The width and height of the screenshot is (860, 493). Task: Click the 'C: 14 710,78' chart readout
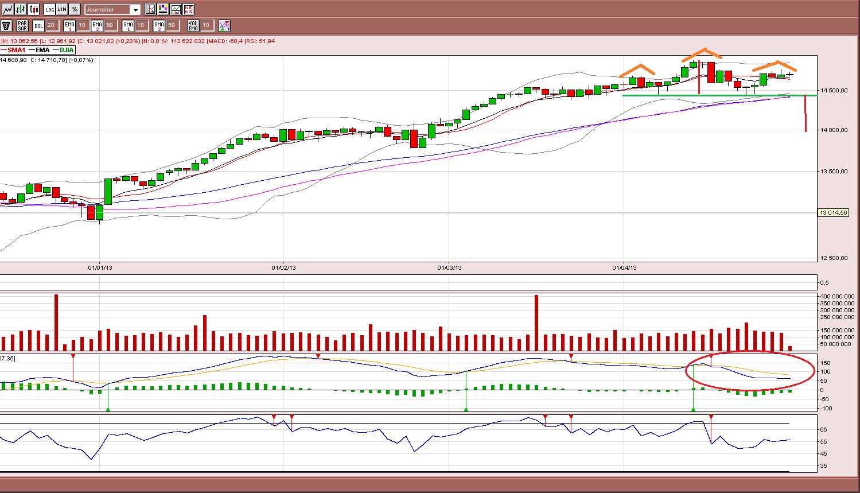(x=49, y=60)
